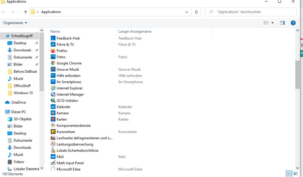Image resolution: width=303 pixels, height=177 pixels.
Task: Select the iSCSI-Initiator icon
Action: pos(53,100)
